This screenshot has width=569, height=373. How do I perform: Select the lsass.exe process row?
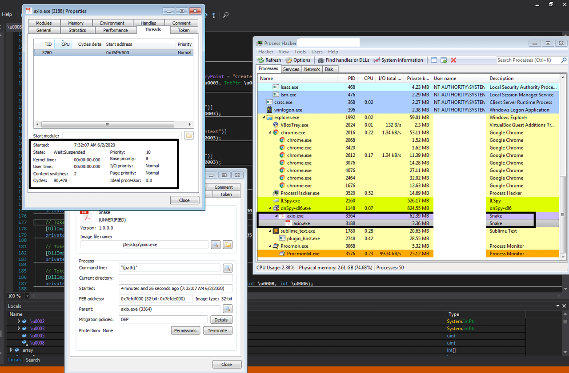point(409,87)
